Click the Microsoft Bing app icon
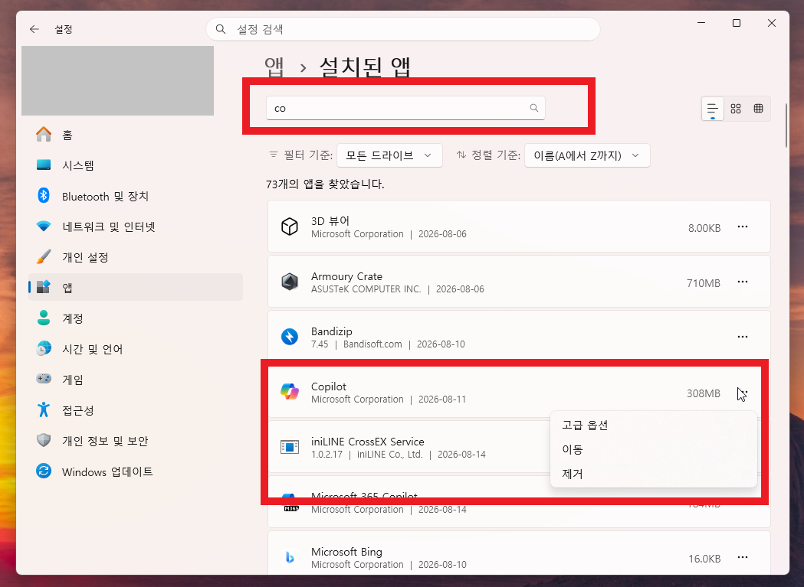This screenshot has width=804, height=587. click(290, 557)
